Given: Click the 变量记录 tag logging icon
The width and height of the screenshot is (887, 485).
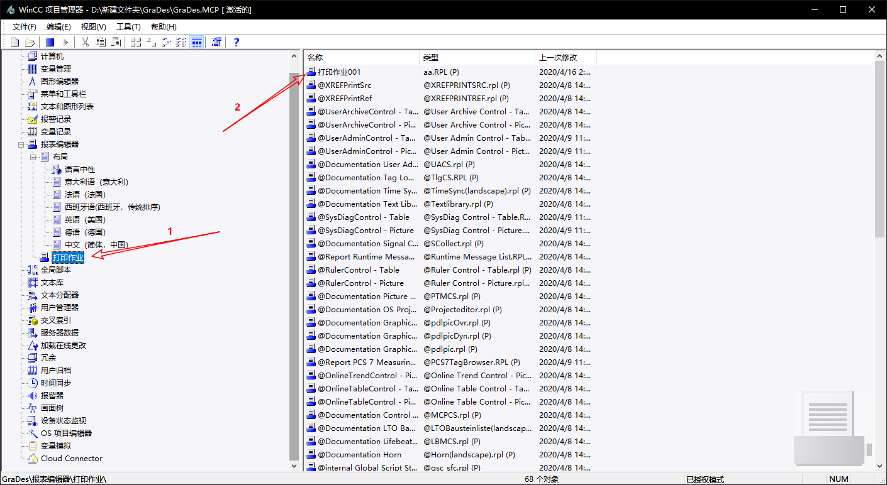Looking at the screenshot, I should pyautogui.click(x=33, y=132).
